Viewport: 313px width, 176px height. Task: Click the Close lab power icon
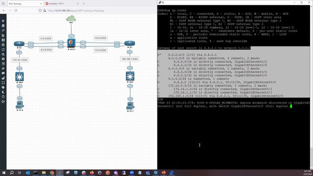[3, 97]
